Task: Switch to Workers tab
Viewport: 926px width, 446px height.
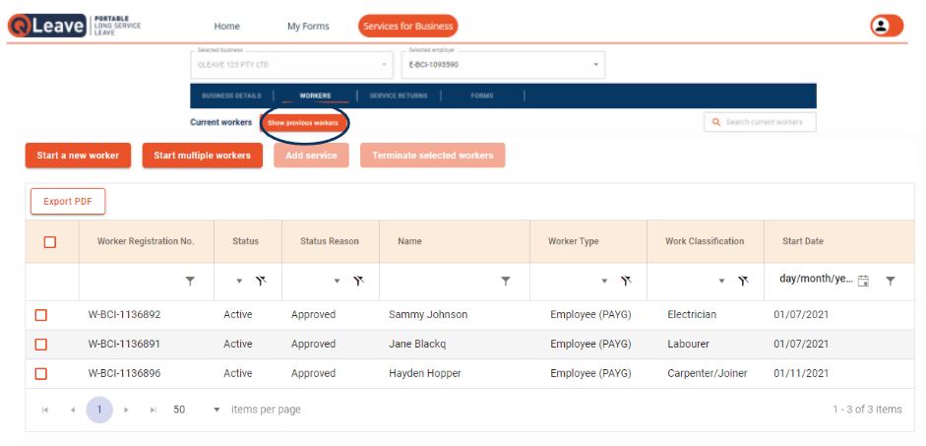Action: 315,96
